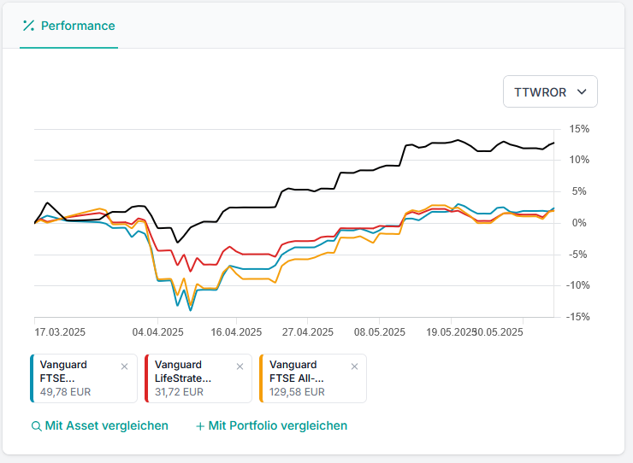633x463 pixels.
Task: Open the TTWROR metric dropdown
Action: (x=549, y=92)
